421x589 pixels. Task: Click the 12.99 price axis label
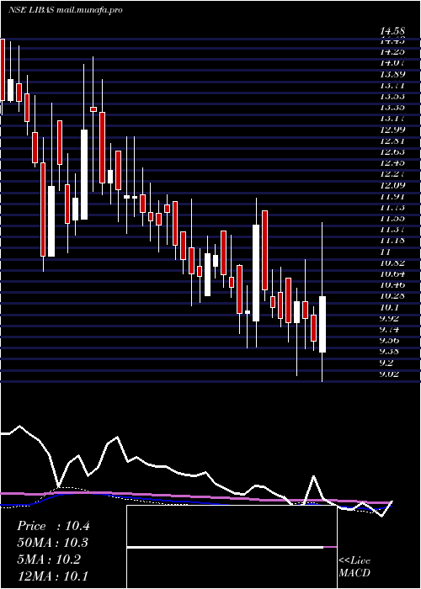392,130
